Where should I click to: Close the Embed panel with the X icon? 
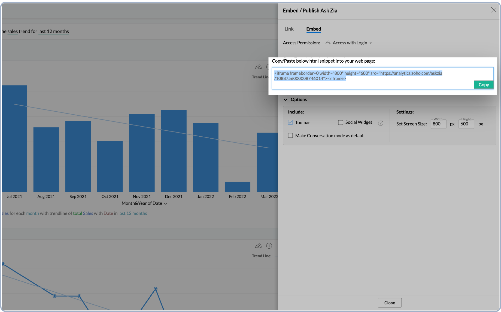tap(493, 10)
